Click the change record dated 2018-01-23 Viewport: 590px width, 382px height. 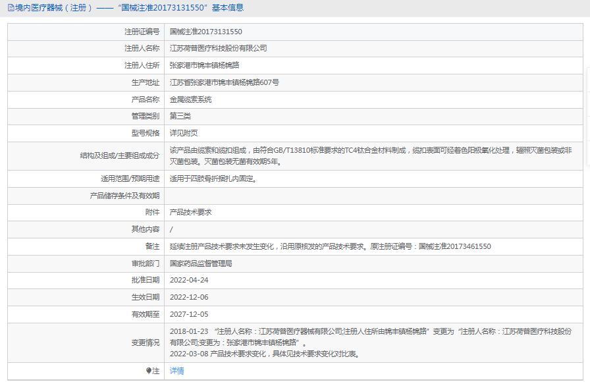(371, 337)
